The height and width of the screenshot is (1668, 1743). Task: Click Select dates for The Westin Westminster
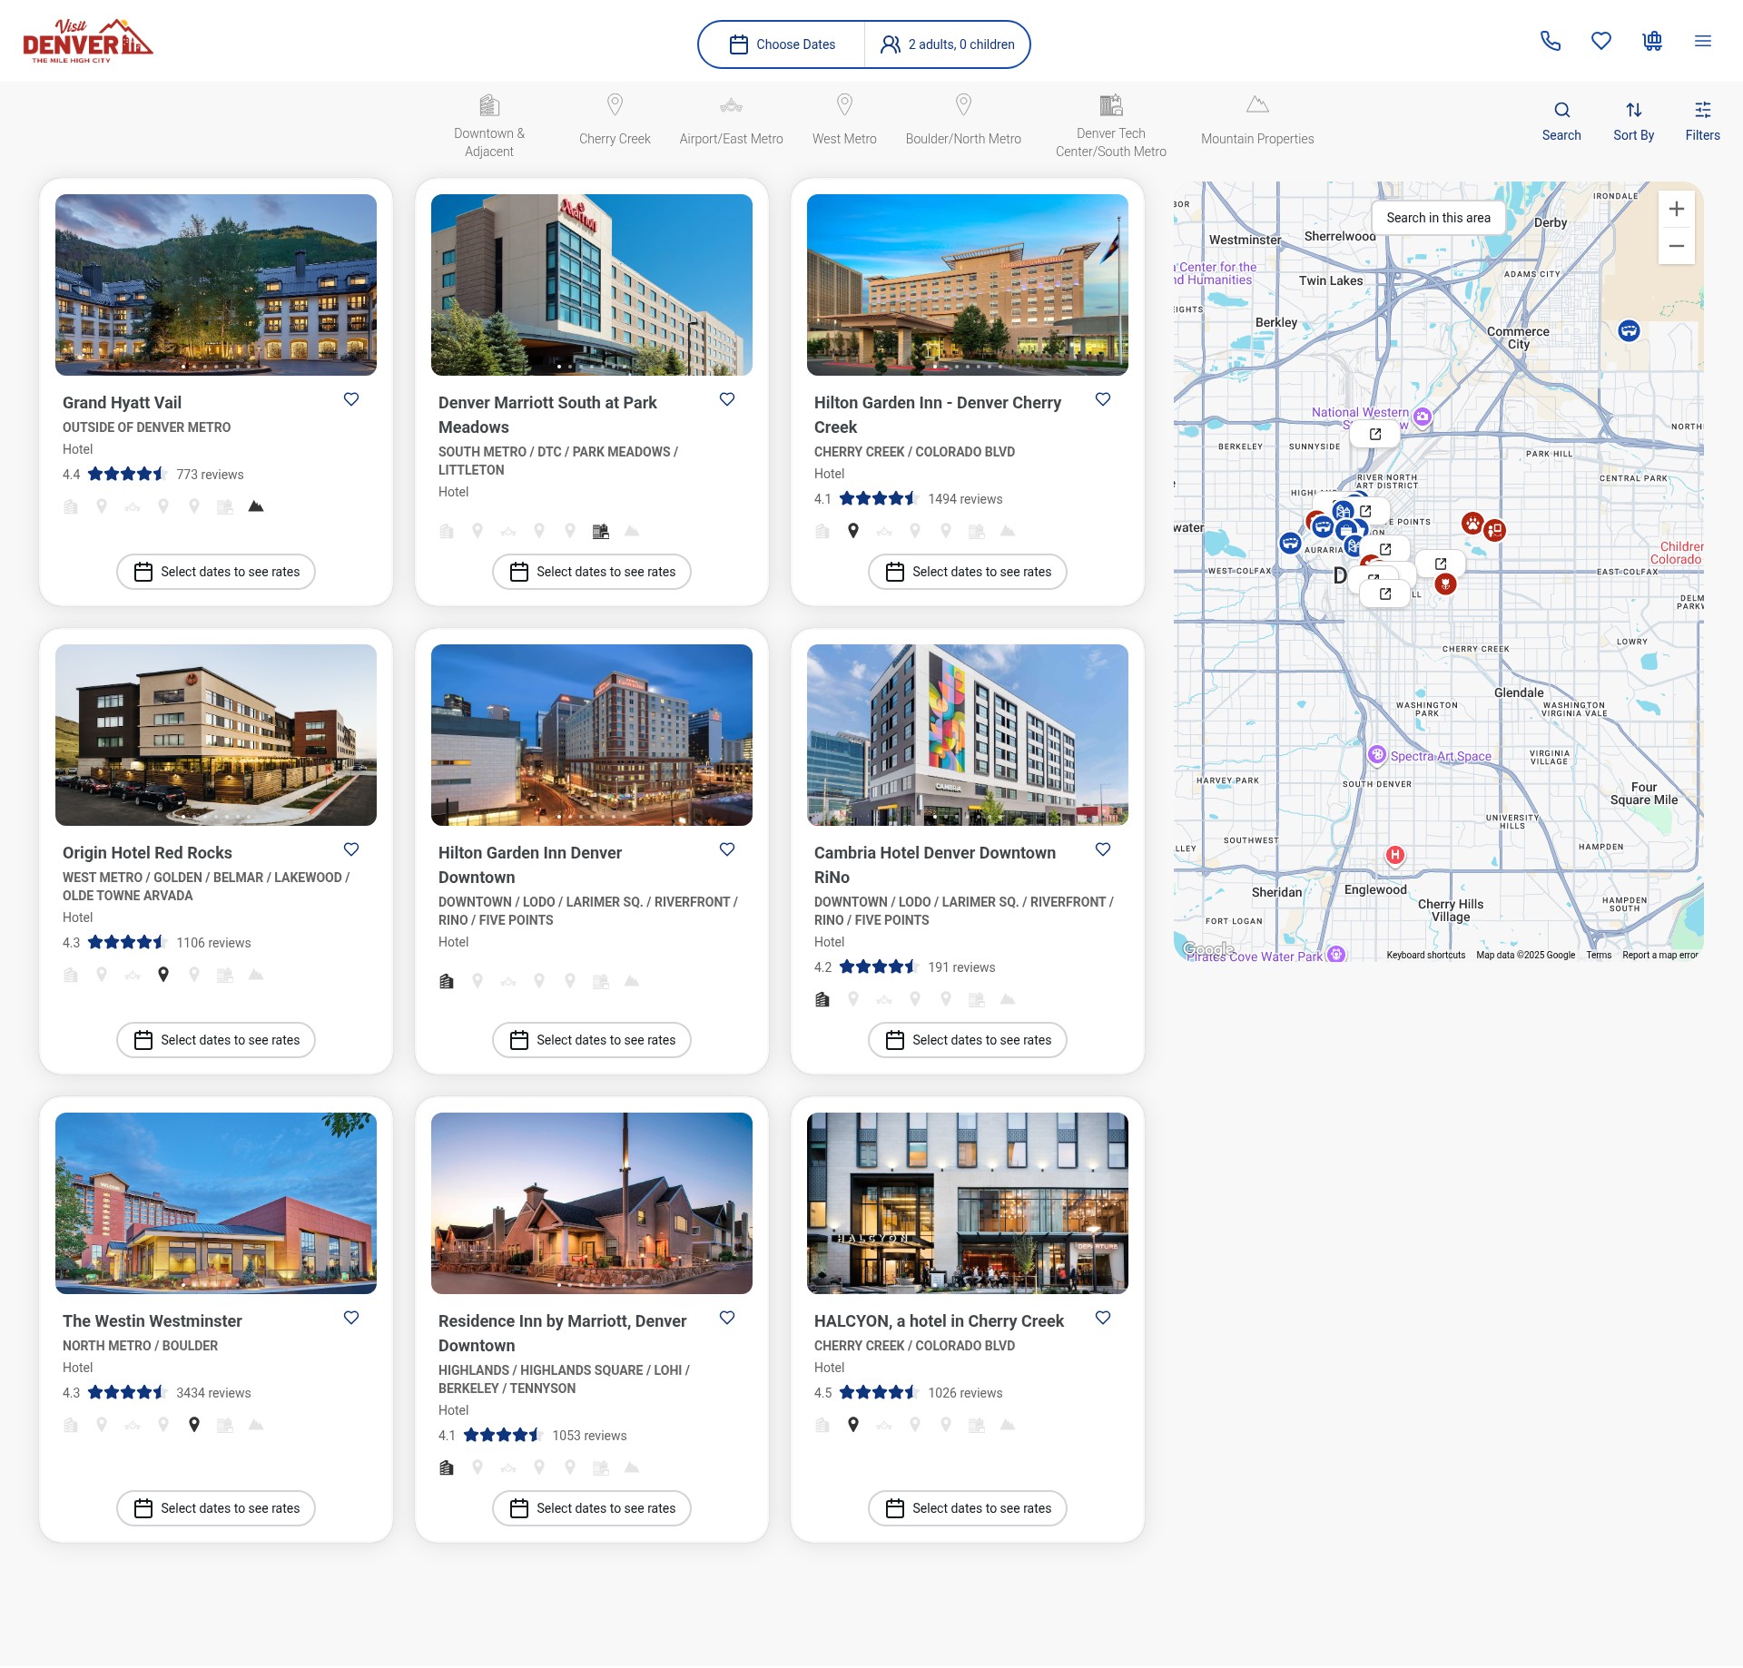pos(216,1508)
